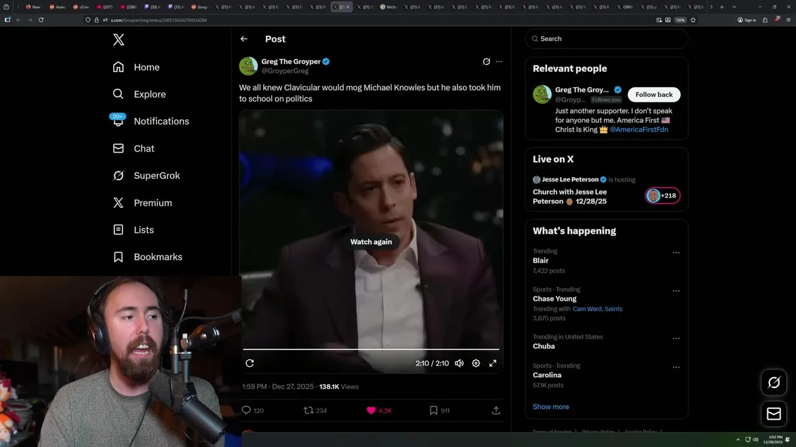The image size is (796, 447).
Task: Click the video progress bar
Action: [371, 350]
